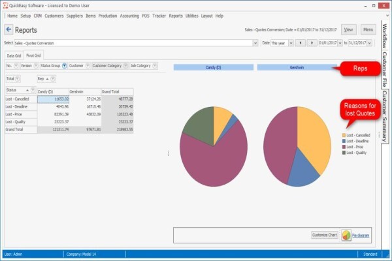Open the Customer File side tab
This screenshot has height=261, width=392.
tap(385, 70)
